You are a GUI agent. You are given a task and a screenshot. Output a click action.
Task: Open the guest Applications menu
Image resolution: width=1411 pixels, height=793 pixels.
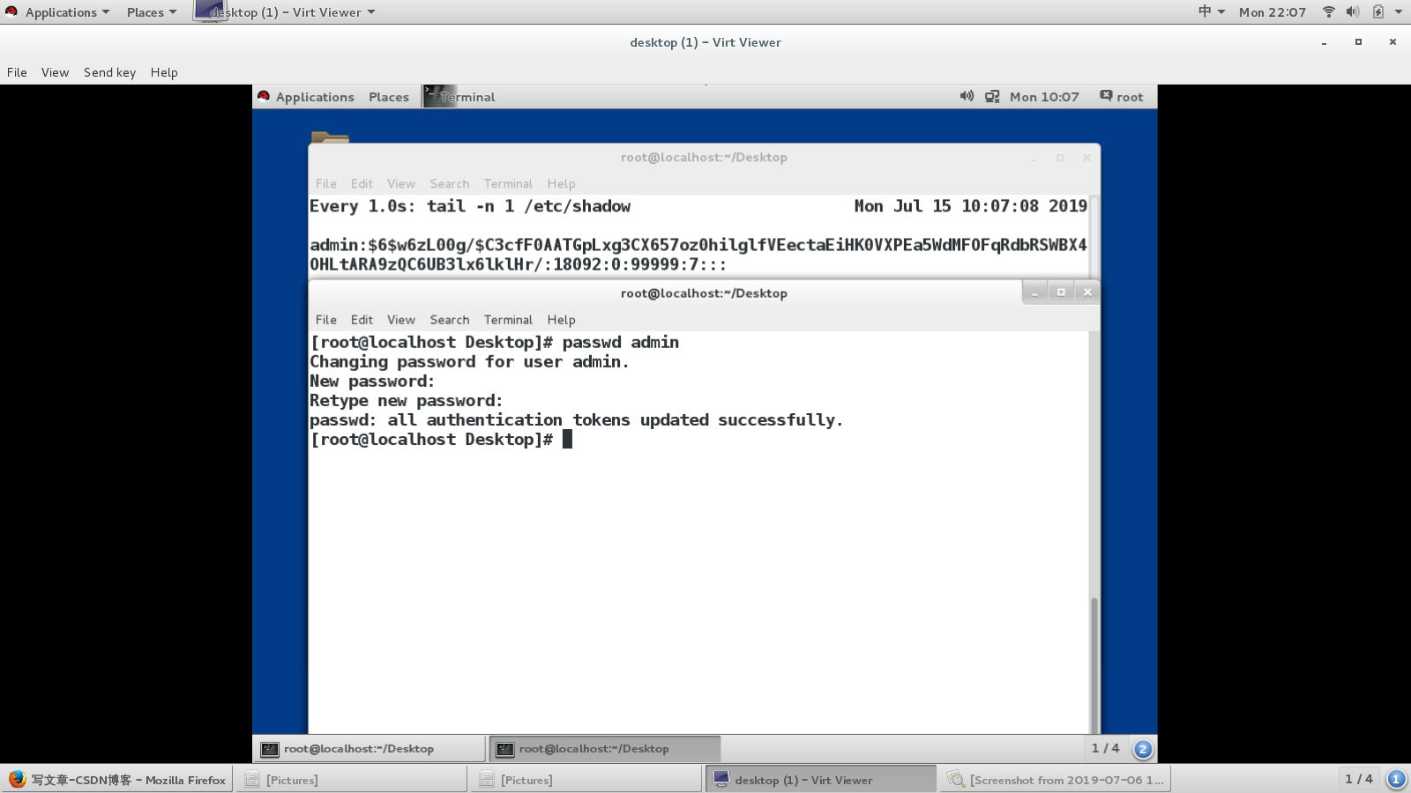(306, 97)
